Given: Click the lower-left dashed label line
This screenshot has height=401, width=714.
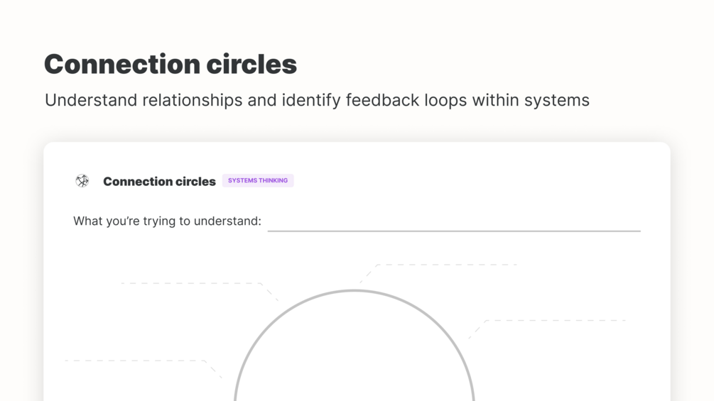Looking at the screenshot, I should [x=135, y=361].
